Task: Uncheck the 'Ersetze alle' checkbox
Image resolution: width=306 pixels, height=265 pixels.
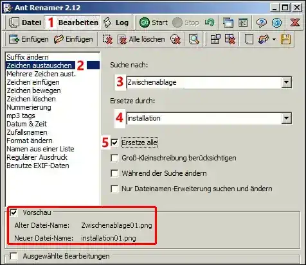Action: pyautogui.click(x=114, y=142)
